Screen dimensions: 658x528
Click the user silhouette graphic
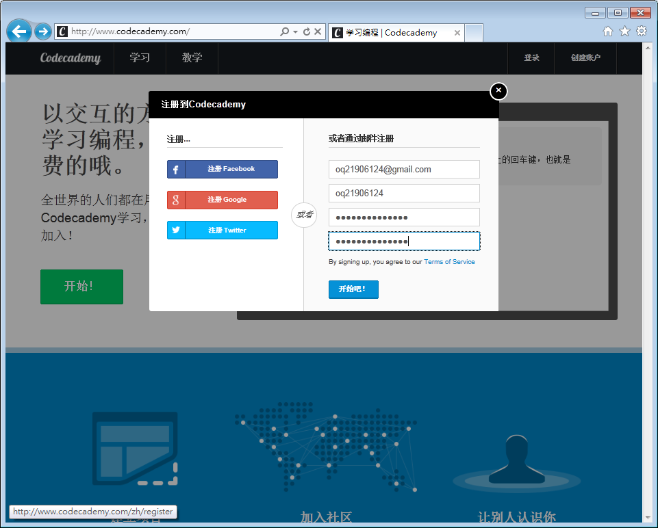[516, 462]
